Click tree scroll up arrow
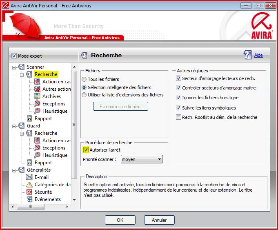 pos(74,67)
